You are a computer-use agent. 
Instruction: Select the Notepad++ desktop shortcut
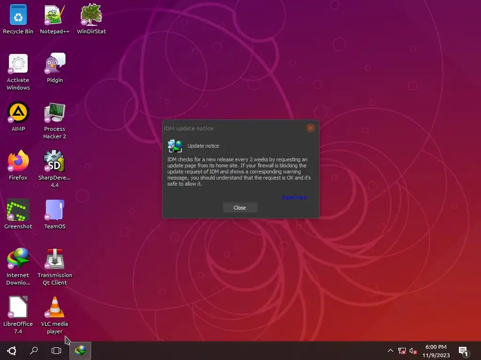pos(54,19)
